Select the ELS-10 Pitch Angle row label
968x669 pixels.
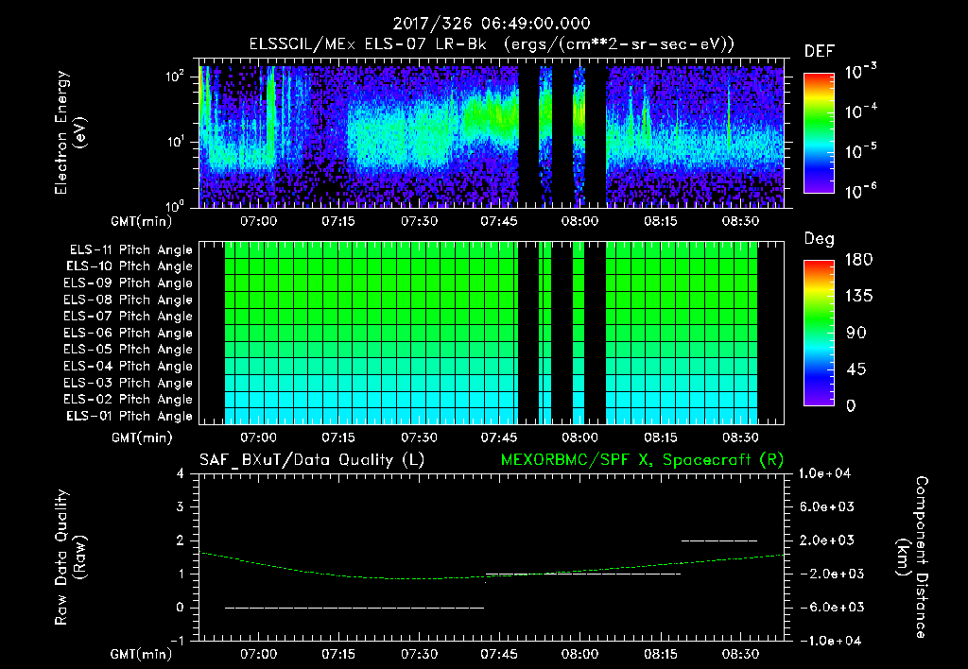click(130, 266)
